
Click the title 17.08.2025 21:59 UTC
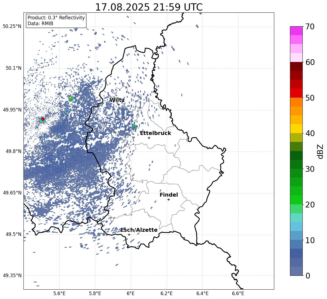click(149, 7)
